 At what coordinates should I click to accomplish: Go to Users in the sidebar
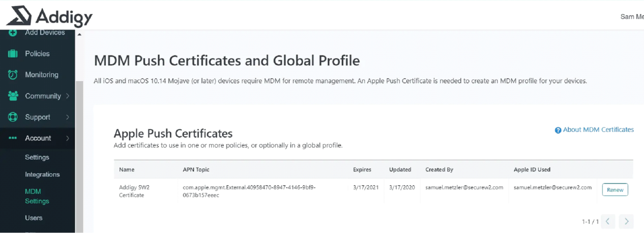pos(34,218)
